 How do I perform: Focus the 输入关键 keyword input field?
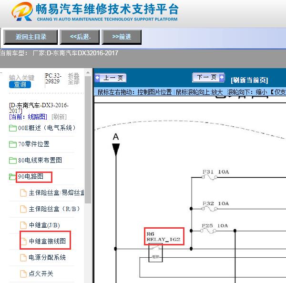[x=21, y=78]
